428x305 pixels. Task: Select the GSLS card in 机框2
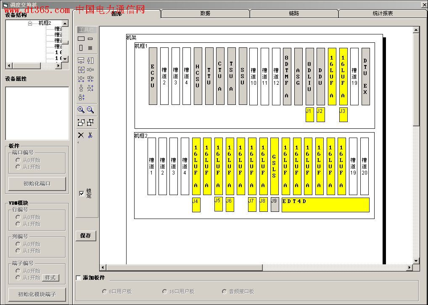point(274,167)
